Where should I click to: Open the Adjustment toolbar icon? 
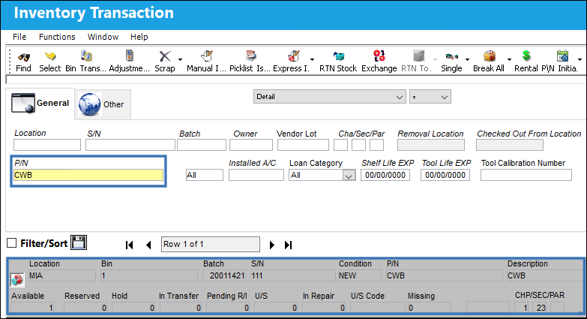coord(129,56)
